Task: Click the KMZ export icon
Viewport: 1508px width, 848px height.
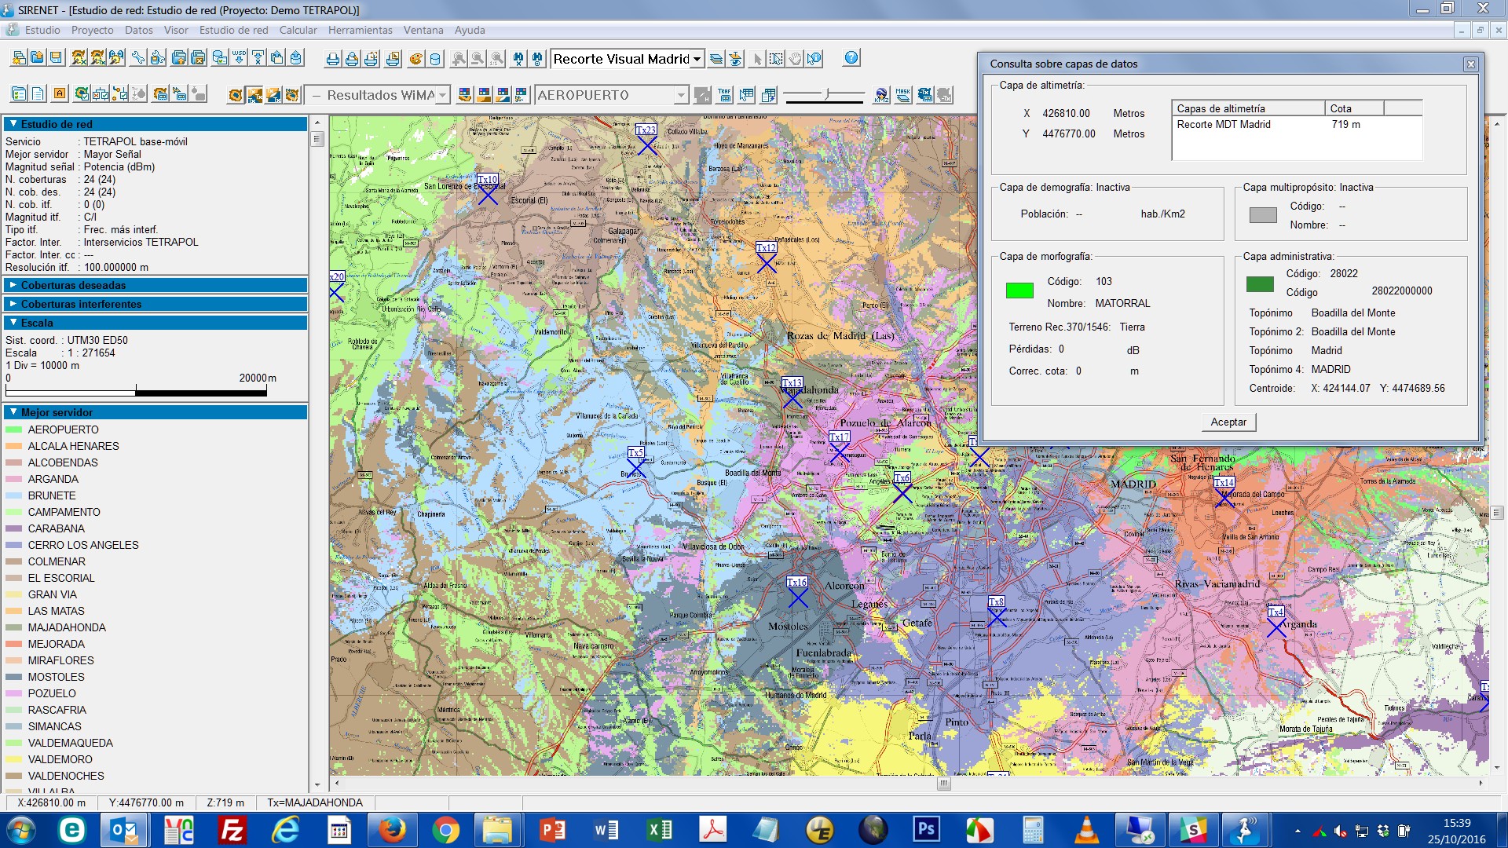Action: [x=882, y=95]
